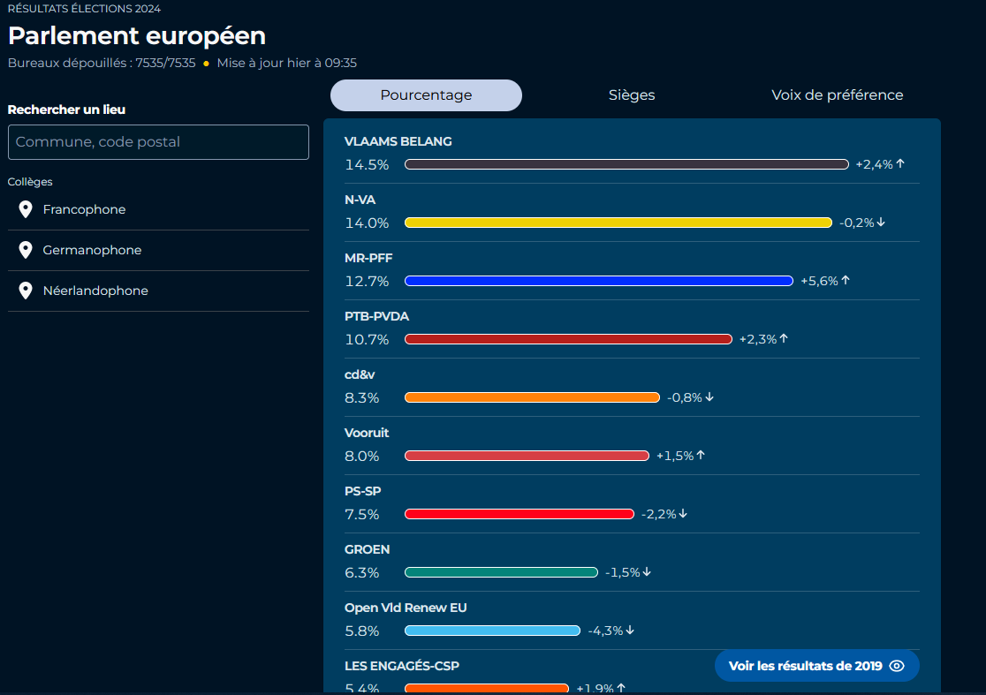Viewport: 986px width, 695px height.
Task: Click the down arrow beside cd&v -0,8%
Action: tap(709, 397)
